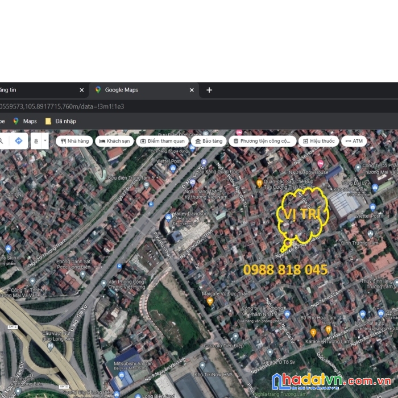398x398 pixels.
Task: Close the Google Maps tab
Action: point(192,90)
